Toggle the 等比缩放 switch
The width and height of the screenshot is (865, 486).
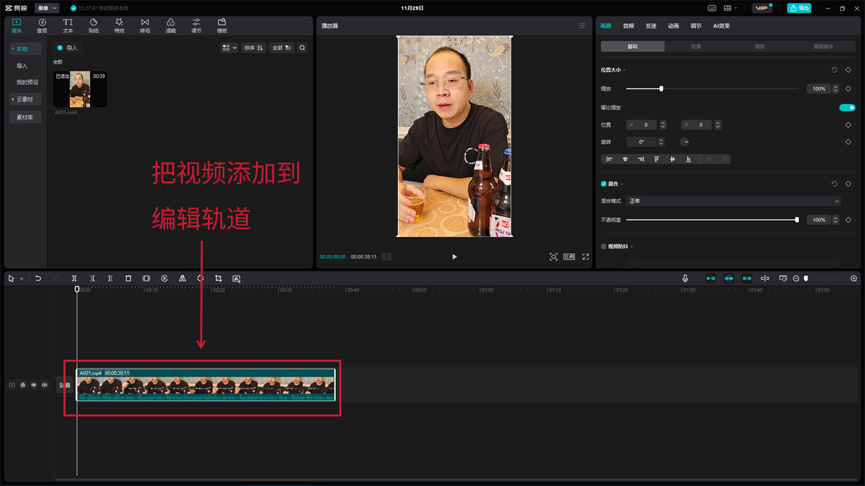coord(847,107)
